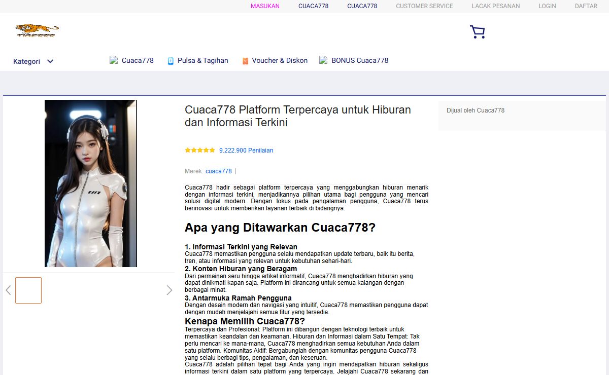Click 'Merek:' label text
Viewport: 609px width, 375px height.
[194, 171]
